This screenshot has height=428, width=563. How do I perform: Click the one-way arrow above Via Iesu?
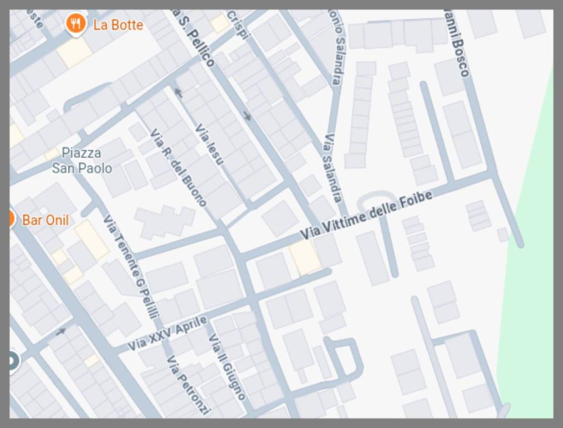pyautogui.click(x=179, y=93)
